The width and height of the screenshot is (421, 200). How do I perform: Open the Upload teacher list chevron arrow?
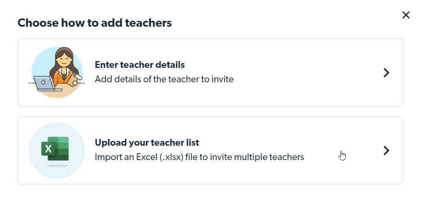(386, 150)
